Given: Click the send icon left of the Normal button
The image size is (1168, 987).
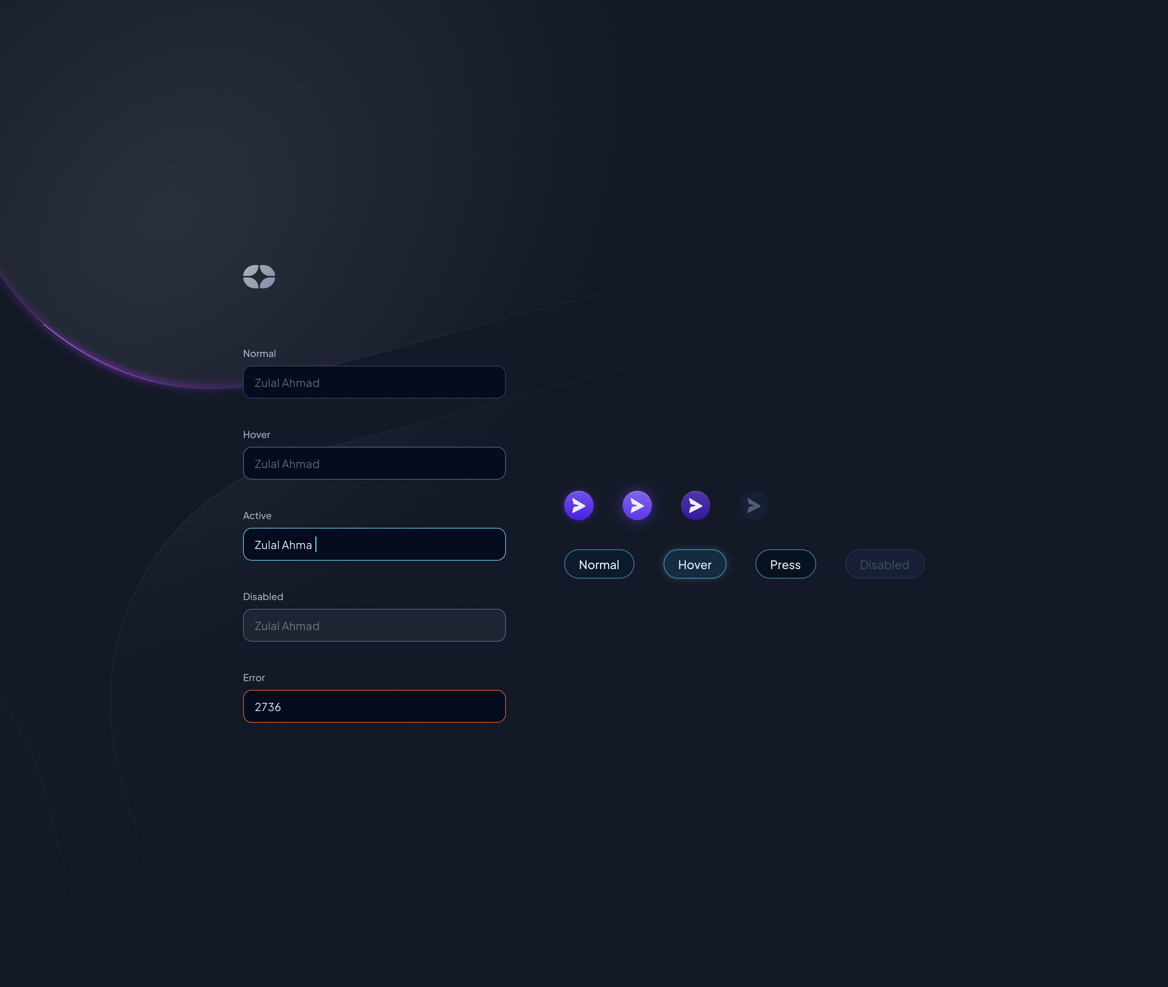Looking at the screenshot, I should (x=579, y=505).
